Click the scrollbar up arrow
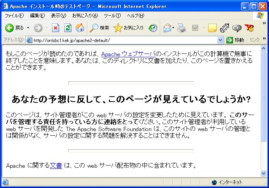The width and height of the screenshot is (269, 188). (x=264, y=49)
